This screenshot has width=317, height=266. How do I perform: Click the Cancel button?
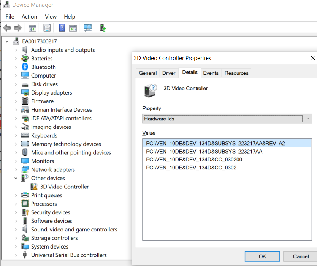click(300, 256)
